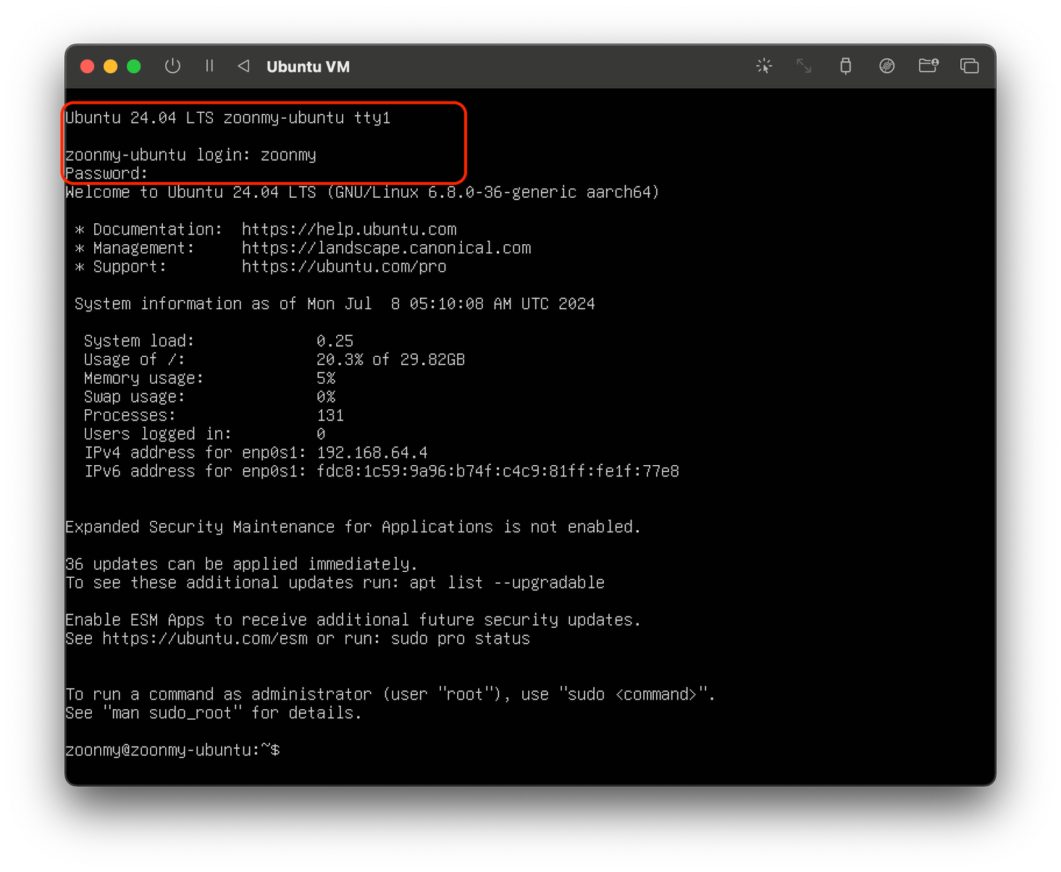Click the "Users logged in:" label
The height and width of the screenshot is (872, 1061).
[158, 434]
